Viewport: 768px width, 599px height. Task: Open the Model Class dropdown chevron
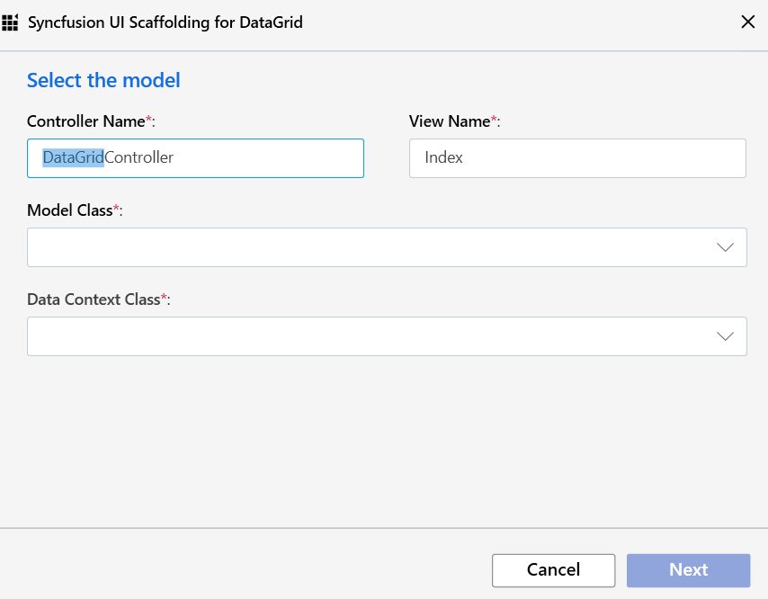725,246
